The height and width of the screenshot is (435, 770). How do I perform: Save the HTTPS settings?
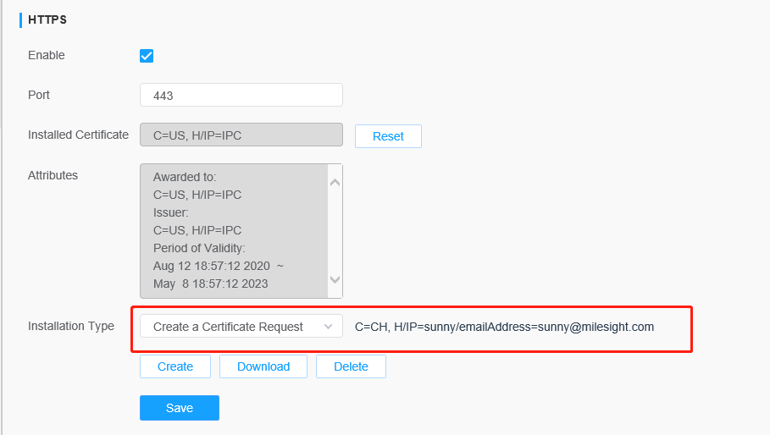(x=180, y=408)
